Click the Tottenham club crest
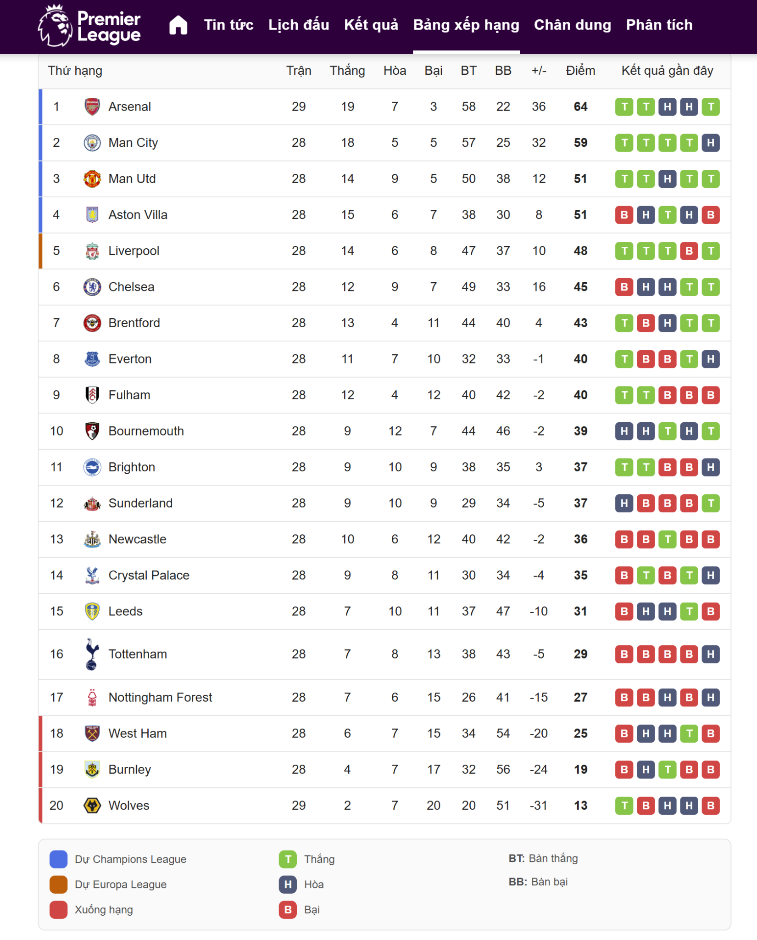Viewport: 757px width, 940px height. (92, 654)
